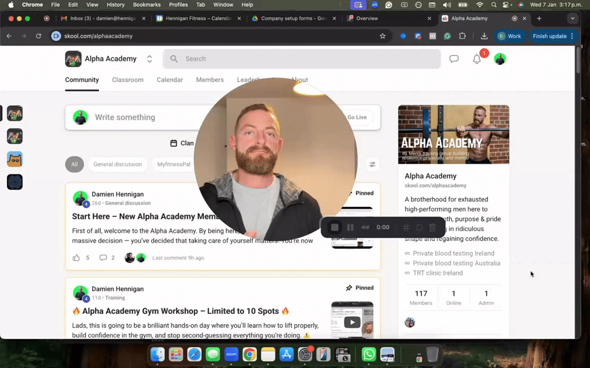Image resolution: width=590 pixels, height=368 pixels.
Task: Open macOS Control Center
Action: [x=507, y=5]
